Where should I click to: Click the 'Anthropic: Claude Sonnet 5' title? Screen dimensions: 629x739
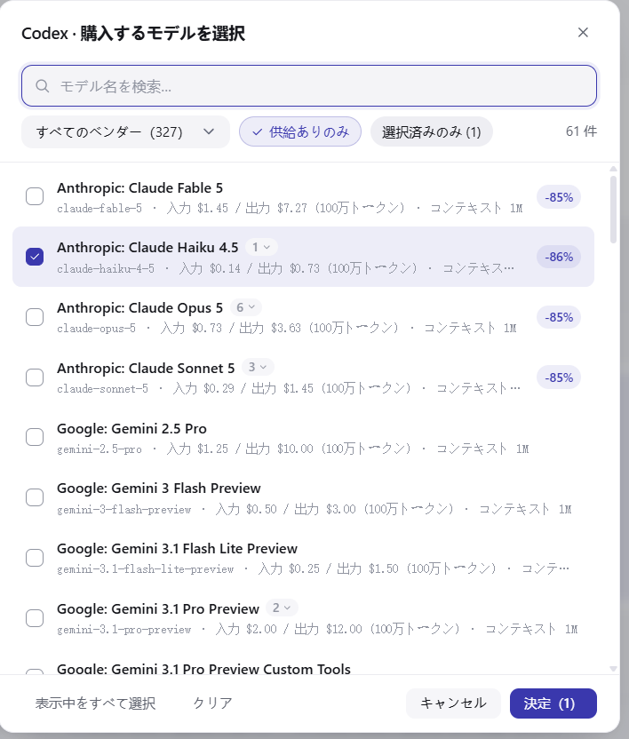pos(146,368)
